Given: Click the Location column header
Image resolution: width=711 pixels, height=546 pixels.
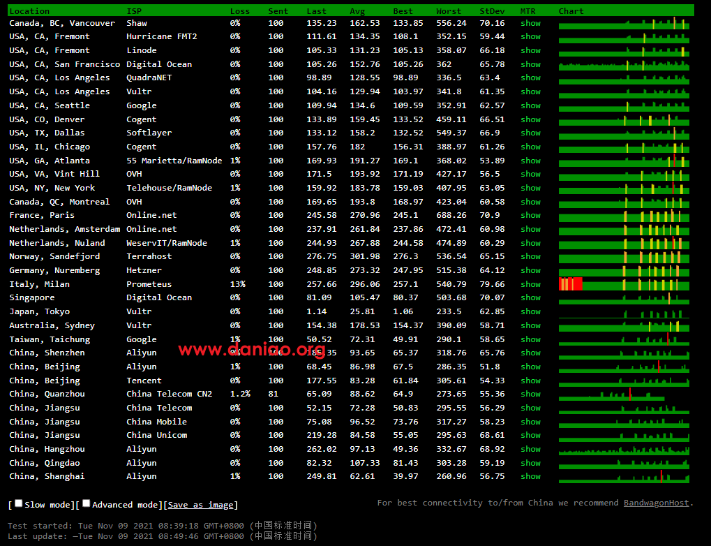Looking at the screenshot, I should point(29,11).
